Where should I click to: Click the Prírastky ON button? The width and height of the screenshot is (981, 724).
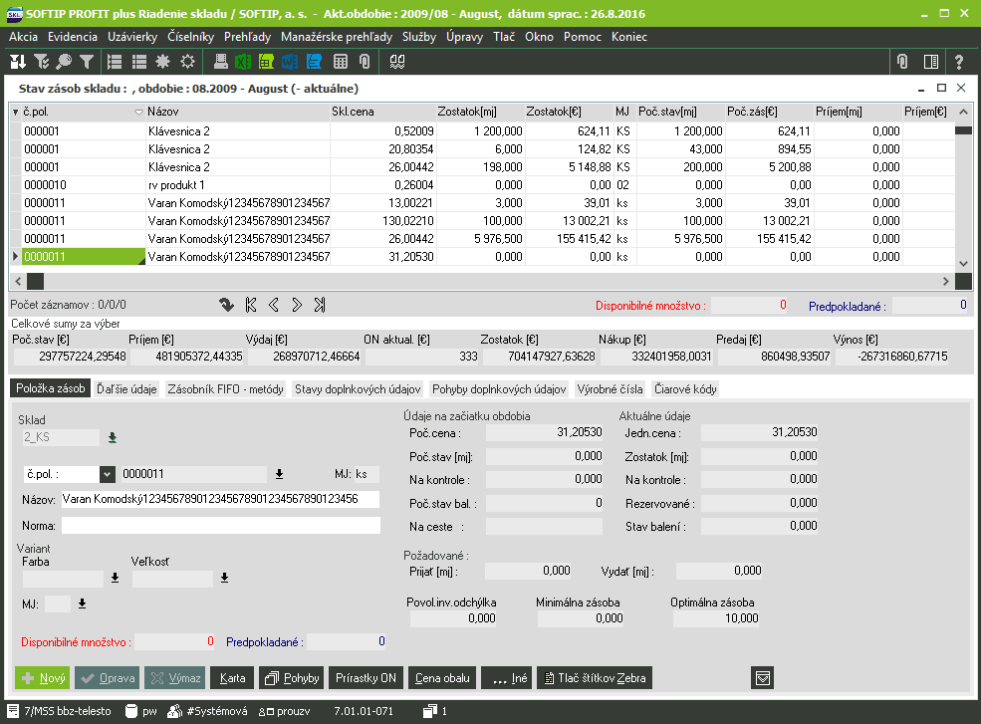366,678
